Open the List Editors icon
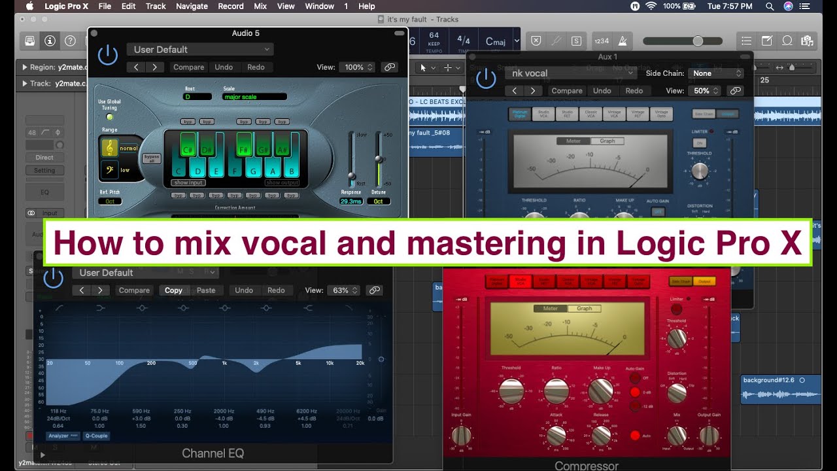Screen dimensions: 837x471 click(746, 41)
